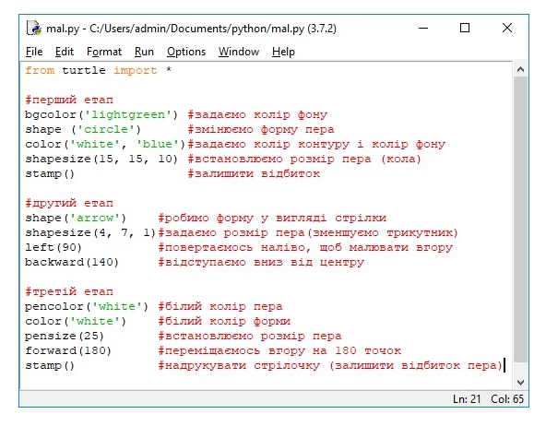Click the scrollbar up arrow
The image size is (546, 426).
coord(520,69)
